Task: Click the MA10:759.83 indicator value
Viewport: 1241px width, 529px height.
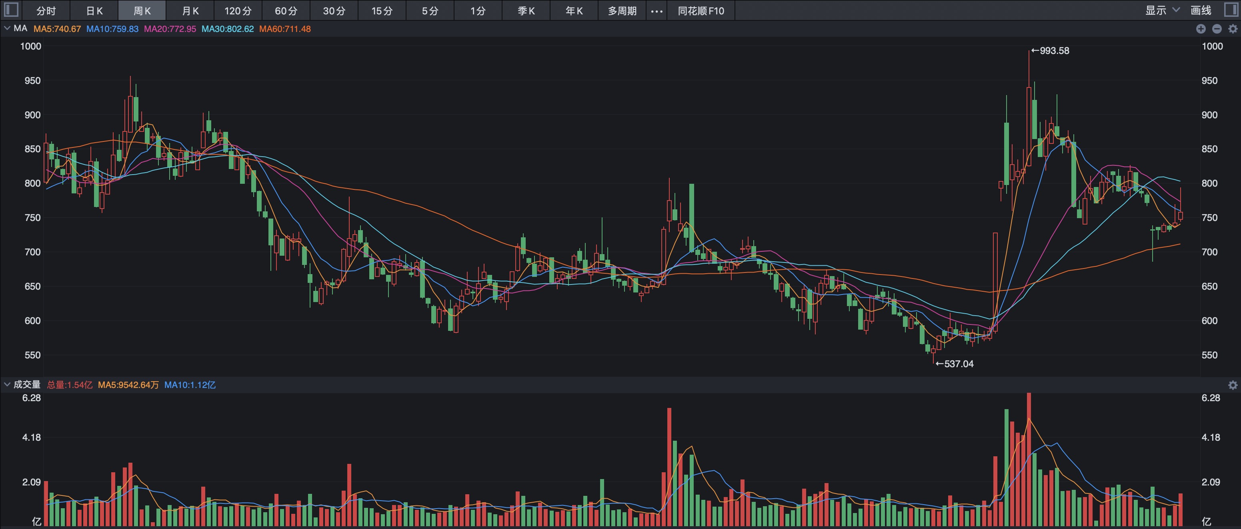Action: 112,29
